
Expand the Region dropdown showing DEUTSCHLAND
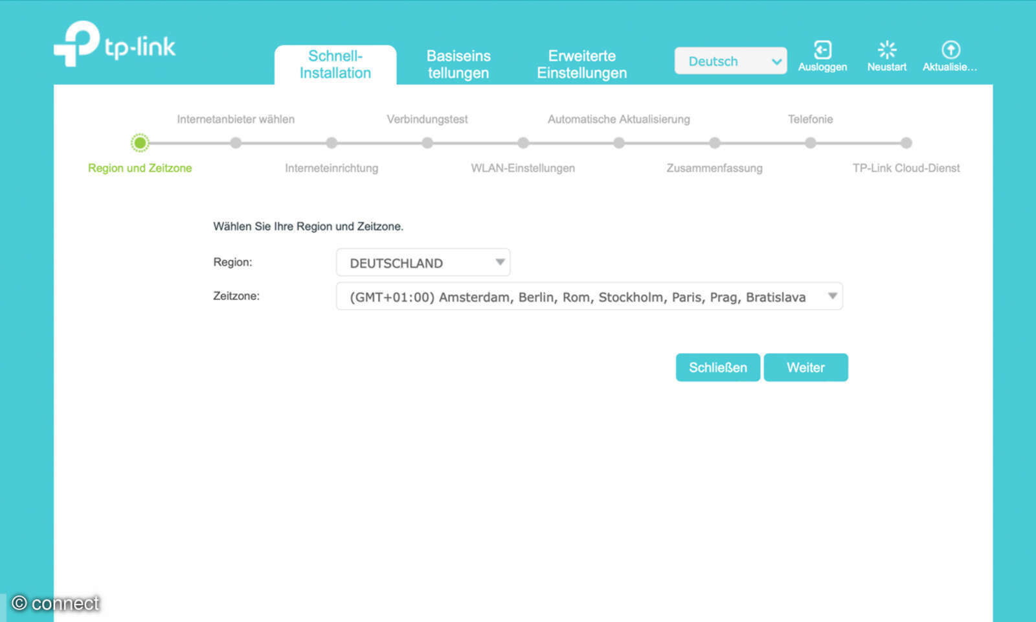coord(423,262)
